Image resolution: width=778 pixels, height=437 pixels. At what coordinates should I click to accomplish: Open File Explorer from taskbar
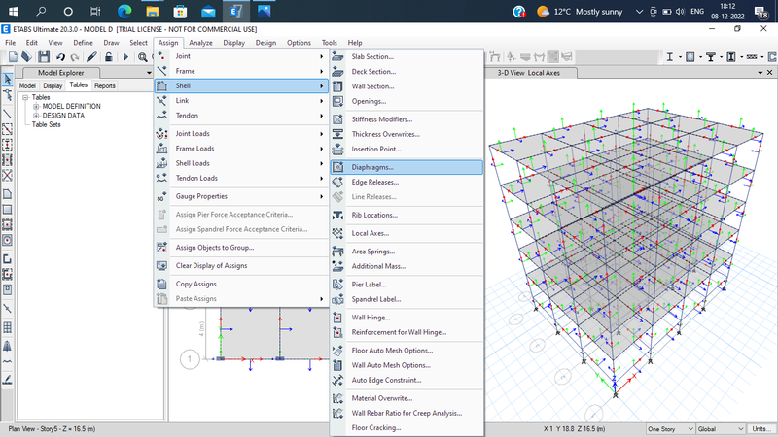tap(153, 11)
